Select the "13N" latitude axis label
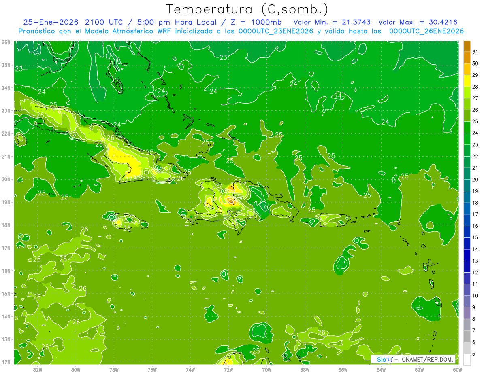This screenshot has height=375, width=486. 6,339
